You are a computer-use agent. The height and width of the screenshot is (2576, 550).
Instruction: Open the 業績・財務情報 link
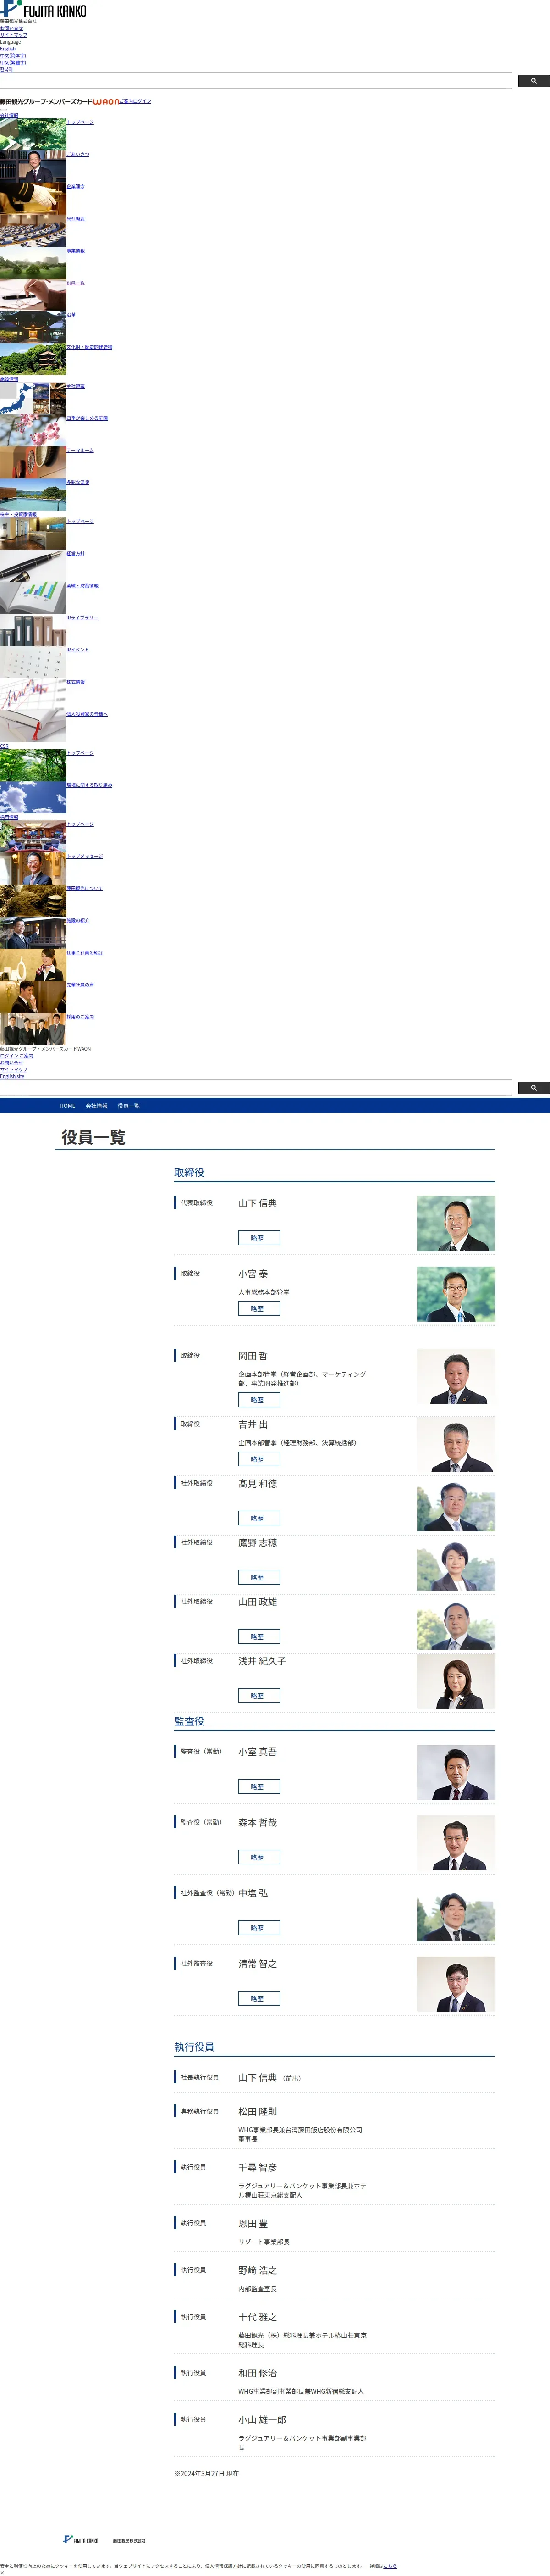(x=83, y=586)
